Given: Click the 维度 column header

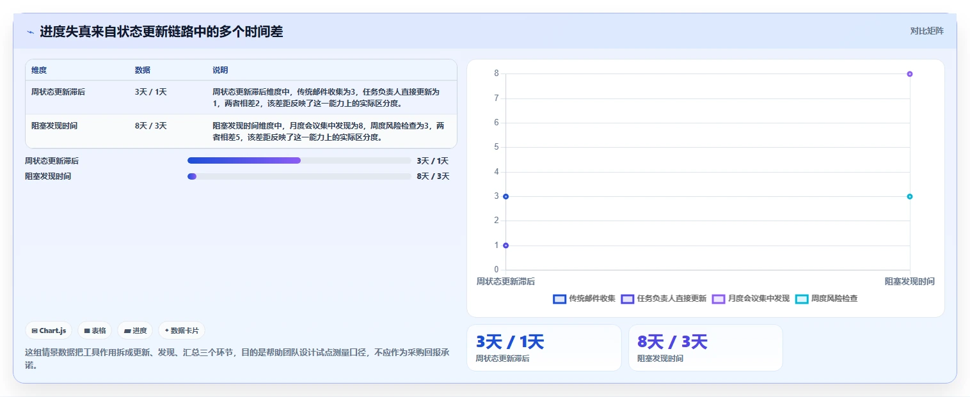Looking at the screenshot, I should (39, 70).
